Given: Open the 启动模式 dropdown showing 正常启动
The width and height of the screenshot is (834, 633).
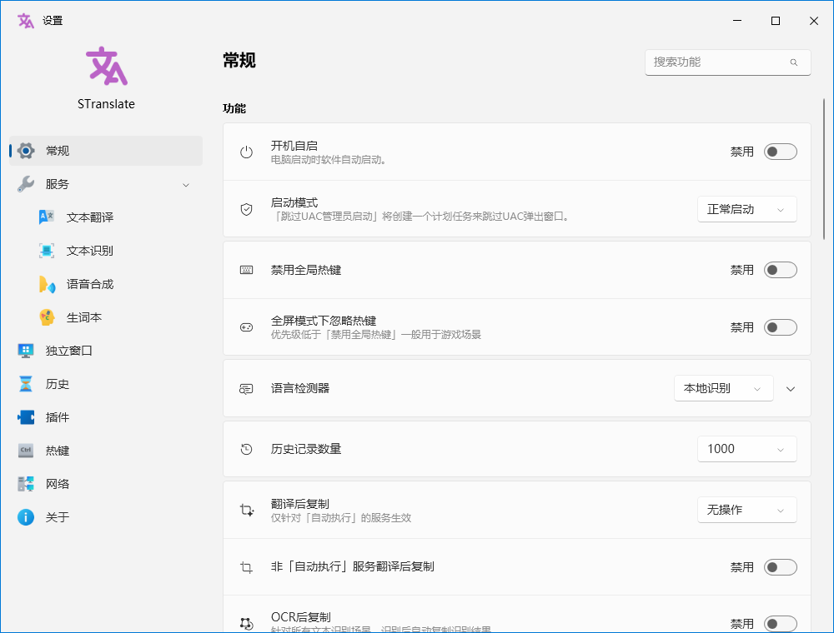Looking at the screenshot, I should point(746,209).
